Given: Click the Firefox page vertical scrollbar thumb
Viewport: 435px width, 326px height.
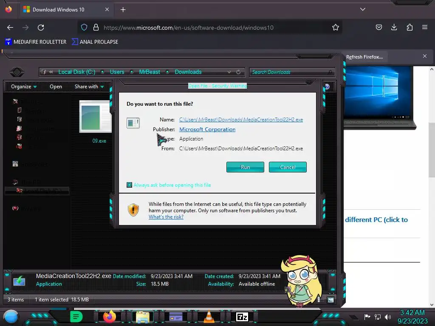Looking at the screenshot, I should [x=432, y=150].
